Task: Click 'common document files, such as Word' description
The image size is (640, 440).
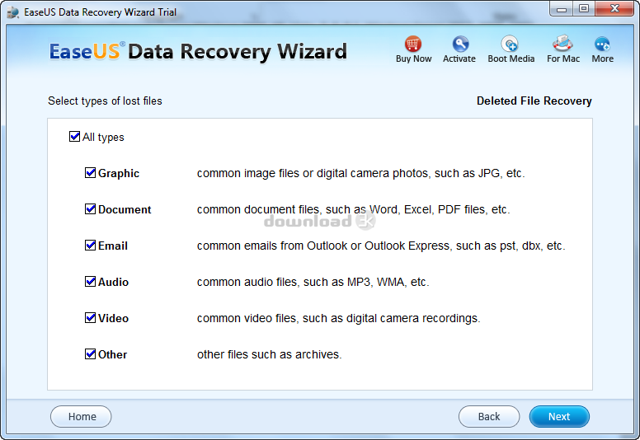Action: (x=354, y=209)
